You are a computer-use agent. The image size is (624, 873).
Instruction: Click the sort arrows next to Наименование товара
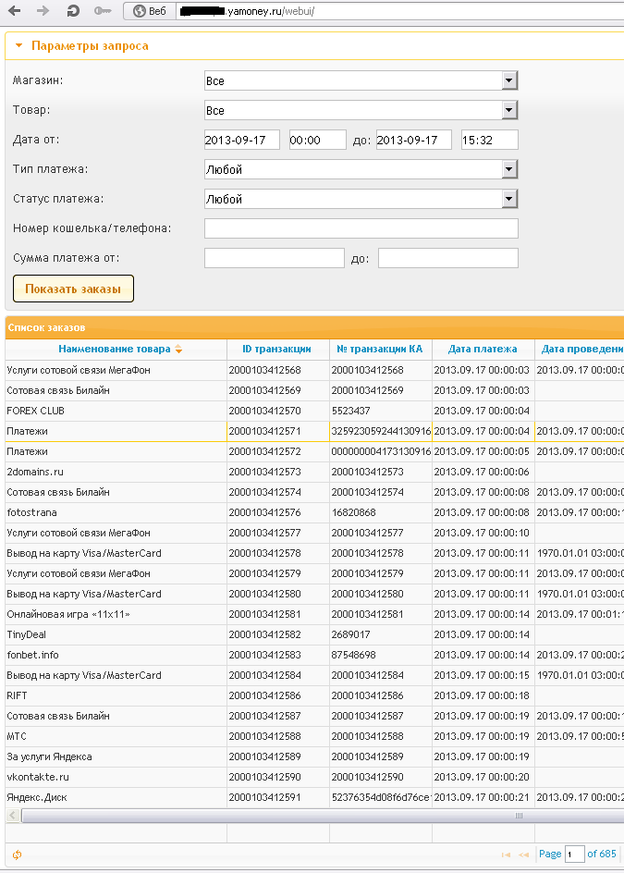tap(178, 349)
